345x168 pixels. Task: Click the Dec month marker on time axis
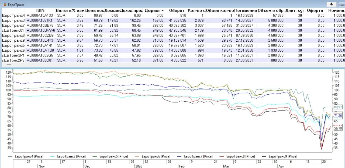tap(88, 166)
